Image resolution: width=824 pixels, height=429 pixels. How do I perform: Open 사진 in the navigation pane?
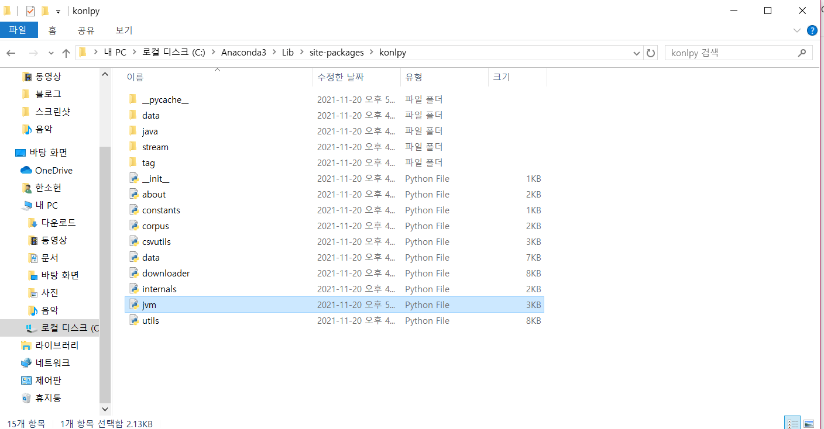coord(50,293)
